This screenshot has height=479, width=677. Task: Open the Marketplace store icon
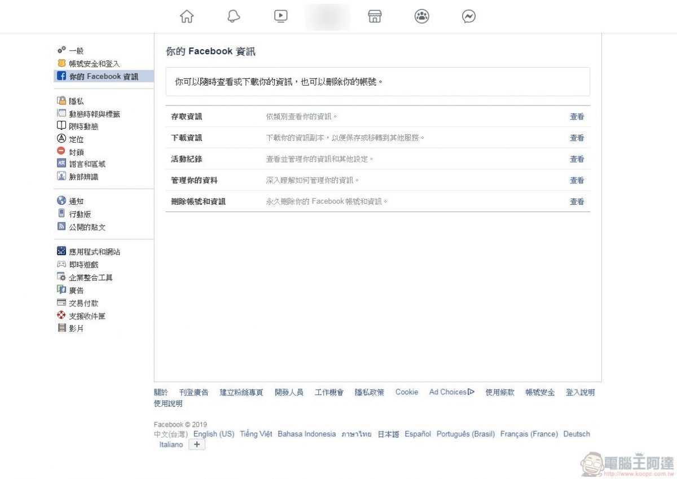(x=375, y=16)
